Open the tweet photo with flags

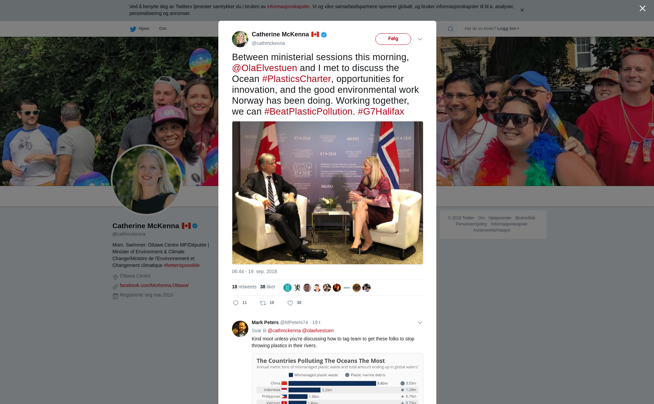coord(328,193)
